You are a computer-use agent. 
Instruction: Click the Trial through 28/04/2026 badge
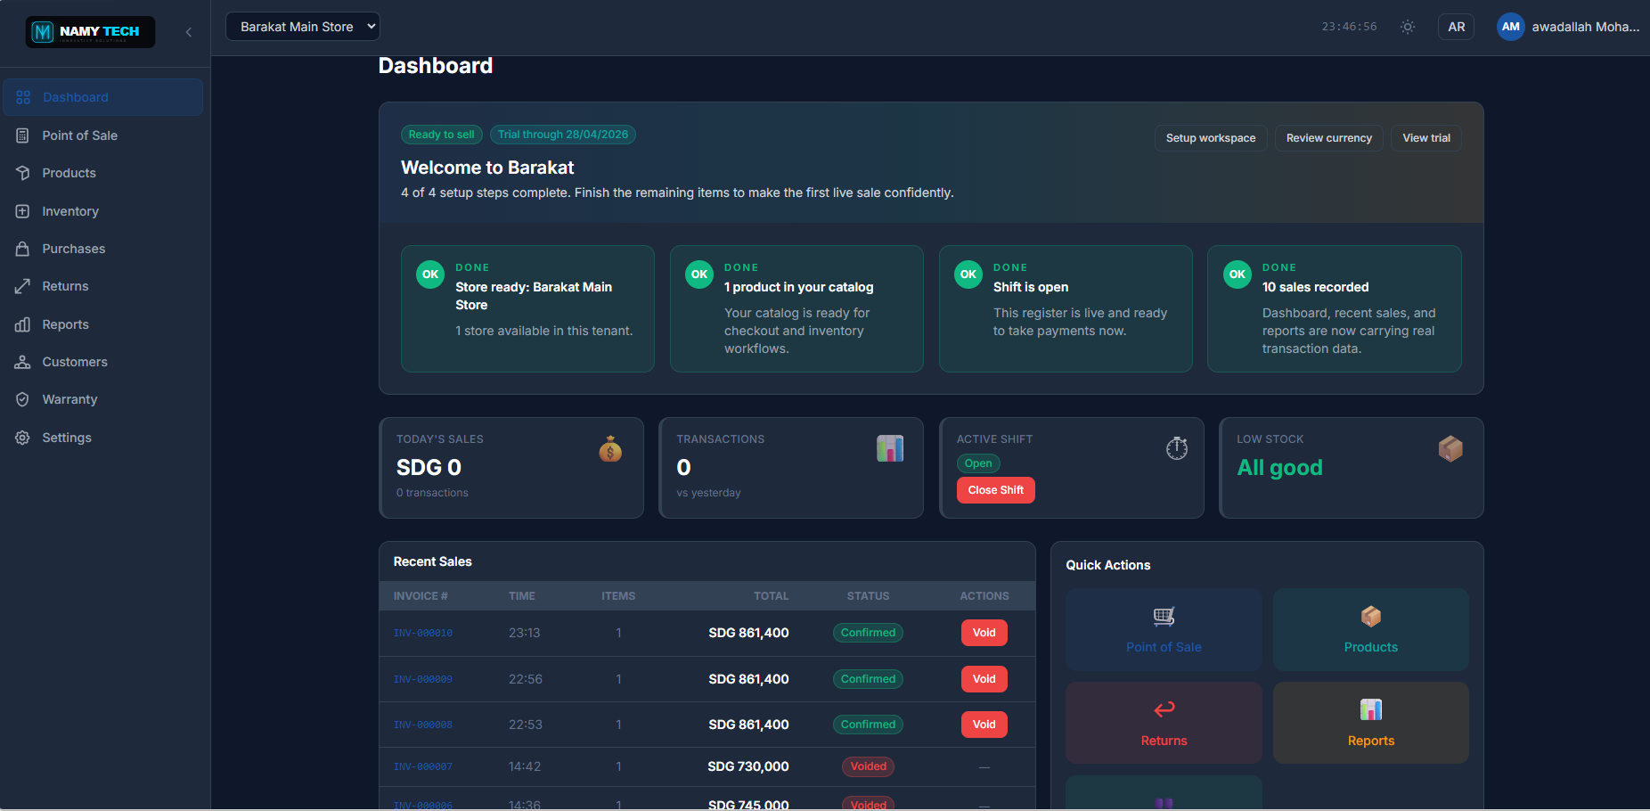click(563, 135)
